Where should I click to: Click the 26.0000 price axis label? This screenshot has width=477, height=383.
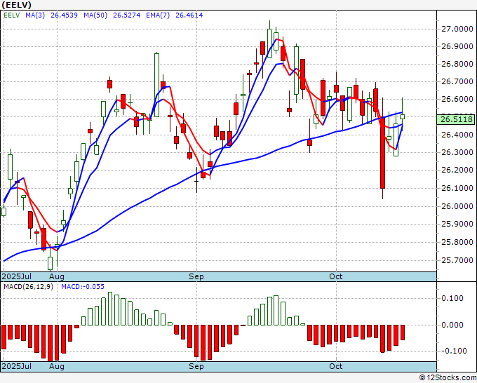coord(457,206)
